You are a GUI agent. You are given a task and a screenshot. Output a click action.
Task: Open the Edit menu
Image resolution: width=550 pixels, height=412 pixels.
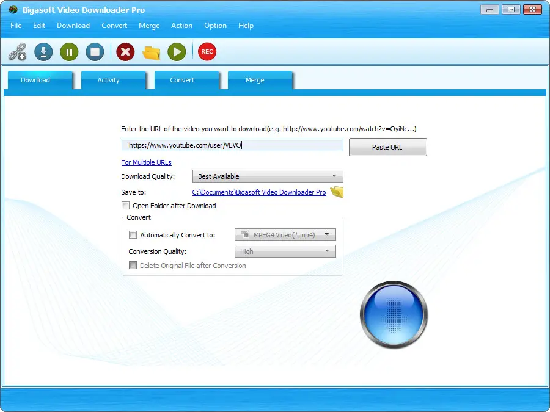pos(39,26)
